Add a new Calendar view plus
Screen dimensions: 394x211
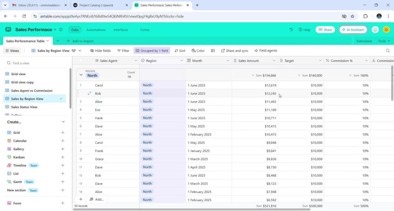[63, 141]
